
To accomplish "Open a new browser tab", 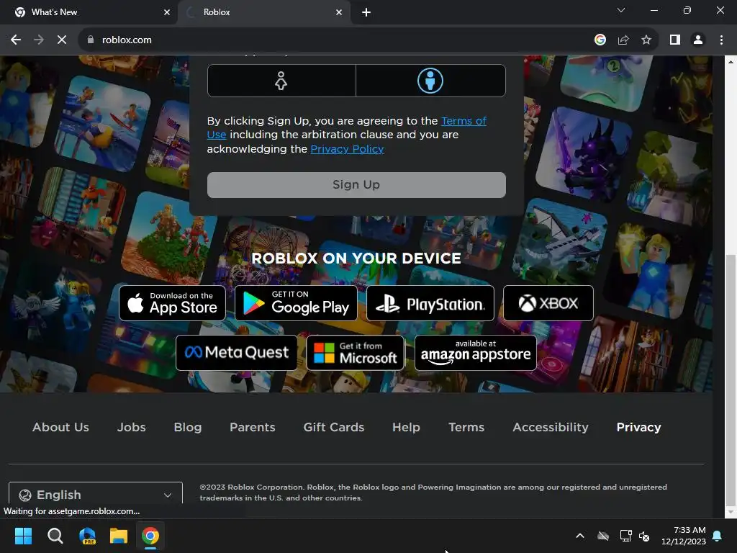I will click(x=366, y=12).
